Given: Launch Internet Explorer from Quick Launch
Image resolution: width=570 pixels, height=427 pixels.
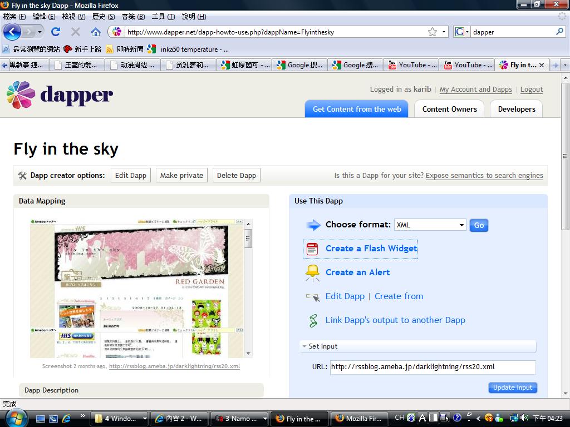Looking at the screenshot, I should pos(66,419).
